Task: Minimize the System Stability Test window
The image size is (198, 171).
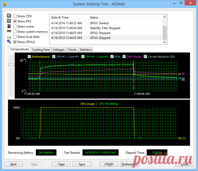Action: (174, 3)
